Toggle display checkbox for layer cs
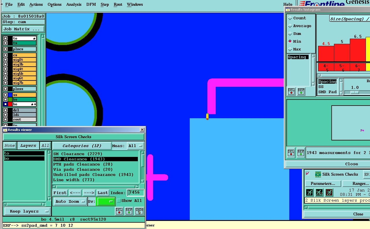The image size is (370, 229). coord(5,55)
